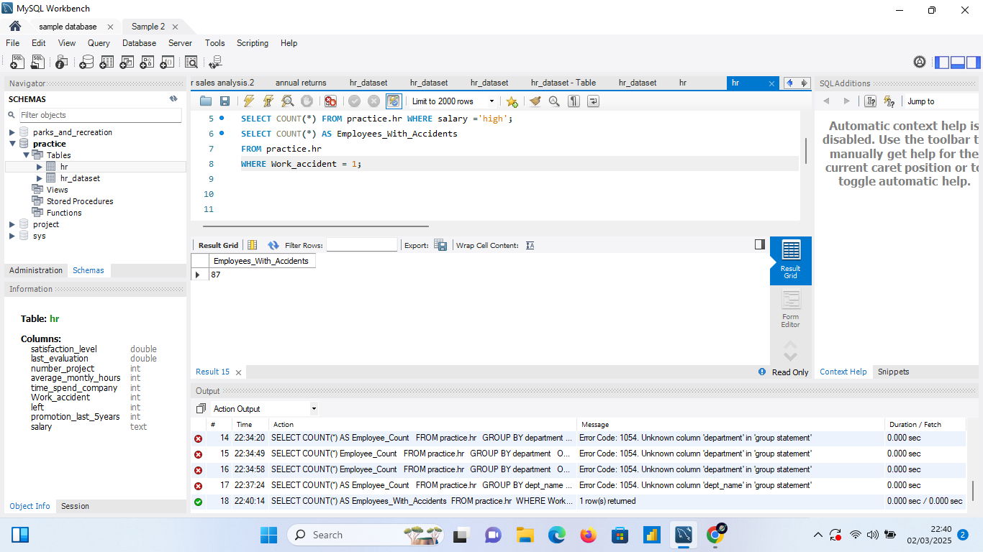Toggle result side panel icon
This screenshot has height=552, width=983.
[x=760, y=244]
